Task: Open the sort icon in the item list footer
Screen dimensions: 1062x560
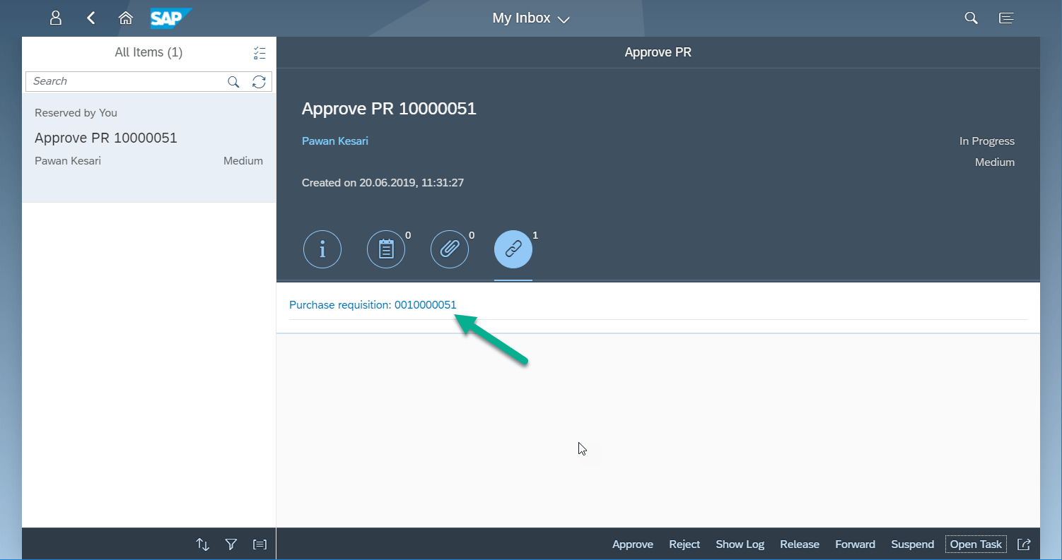Action: point(202,544)
